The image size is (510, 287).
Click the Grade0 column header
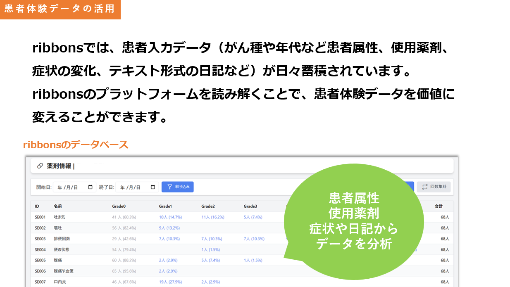[118, 206]
